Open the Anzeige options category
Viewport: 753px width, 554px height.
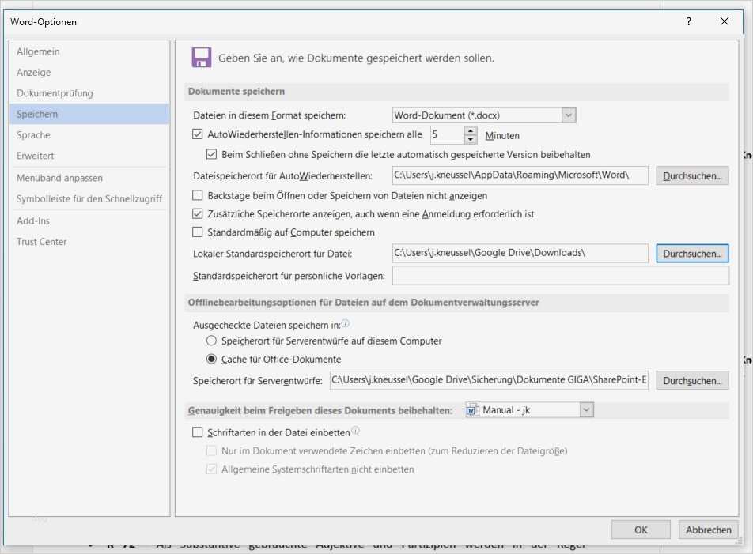89,73
